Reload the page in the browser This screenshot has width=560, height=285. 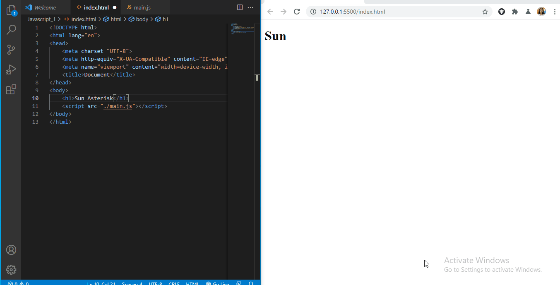pos(297,12)
